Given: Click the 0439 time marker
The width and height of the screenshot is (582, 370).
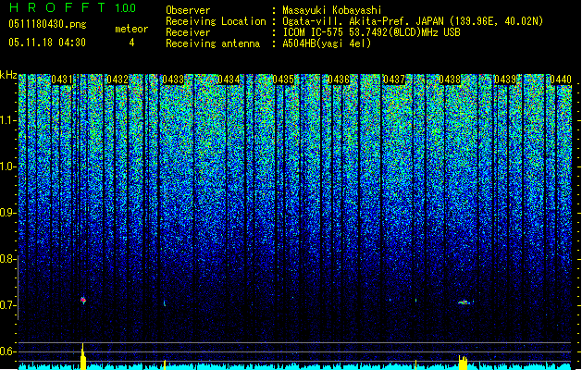Looking at the screenshot, I should (505, 80).
